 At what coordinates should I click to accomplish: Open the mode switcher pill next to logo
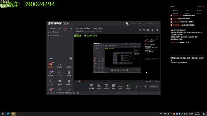point(66,23)
